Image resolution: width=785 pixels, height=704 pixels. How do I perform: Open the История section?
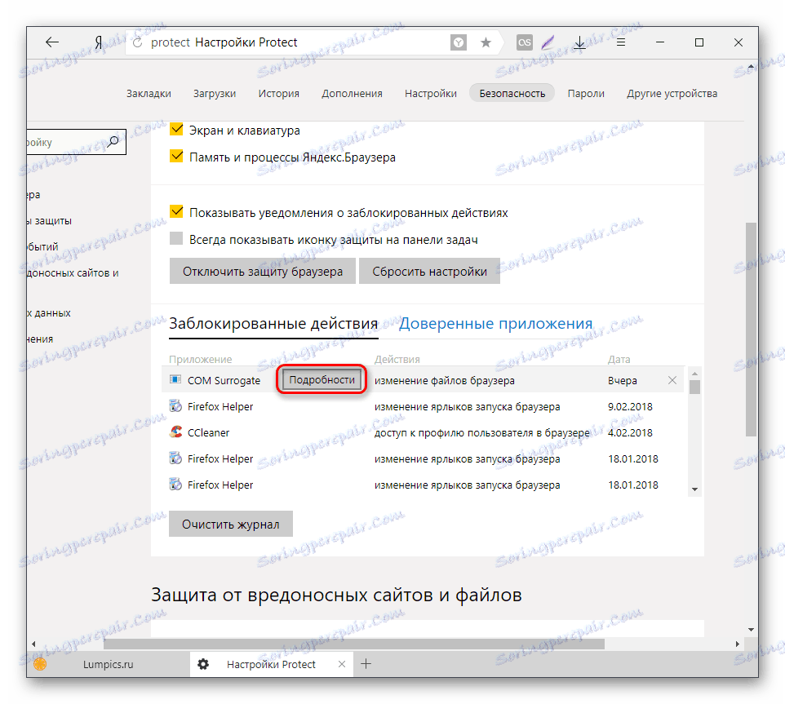(x=279, y=94)
